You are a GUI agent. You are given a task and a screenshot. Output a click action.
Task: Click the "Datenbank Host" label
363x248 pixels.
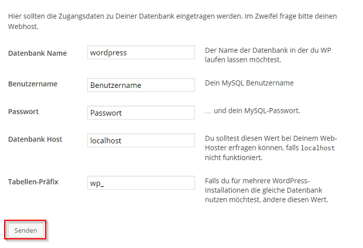point(35,139)
